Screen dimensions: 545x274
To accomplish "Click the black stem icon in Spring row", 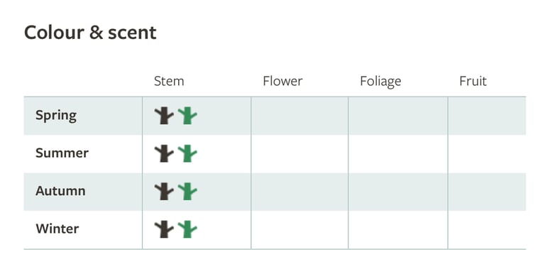I will coord(164,116).
